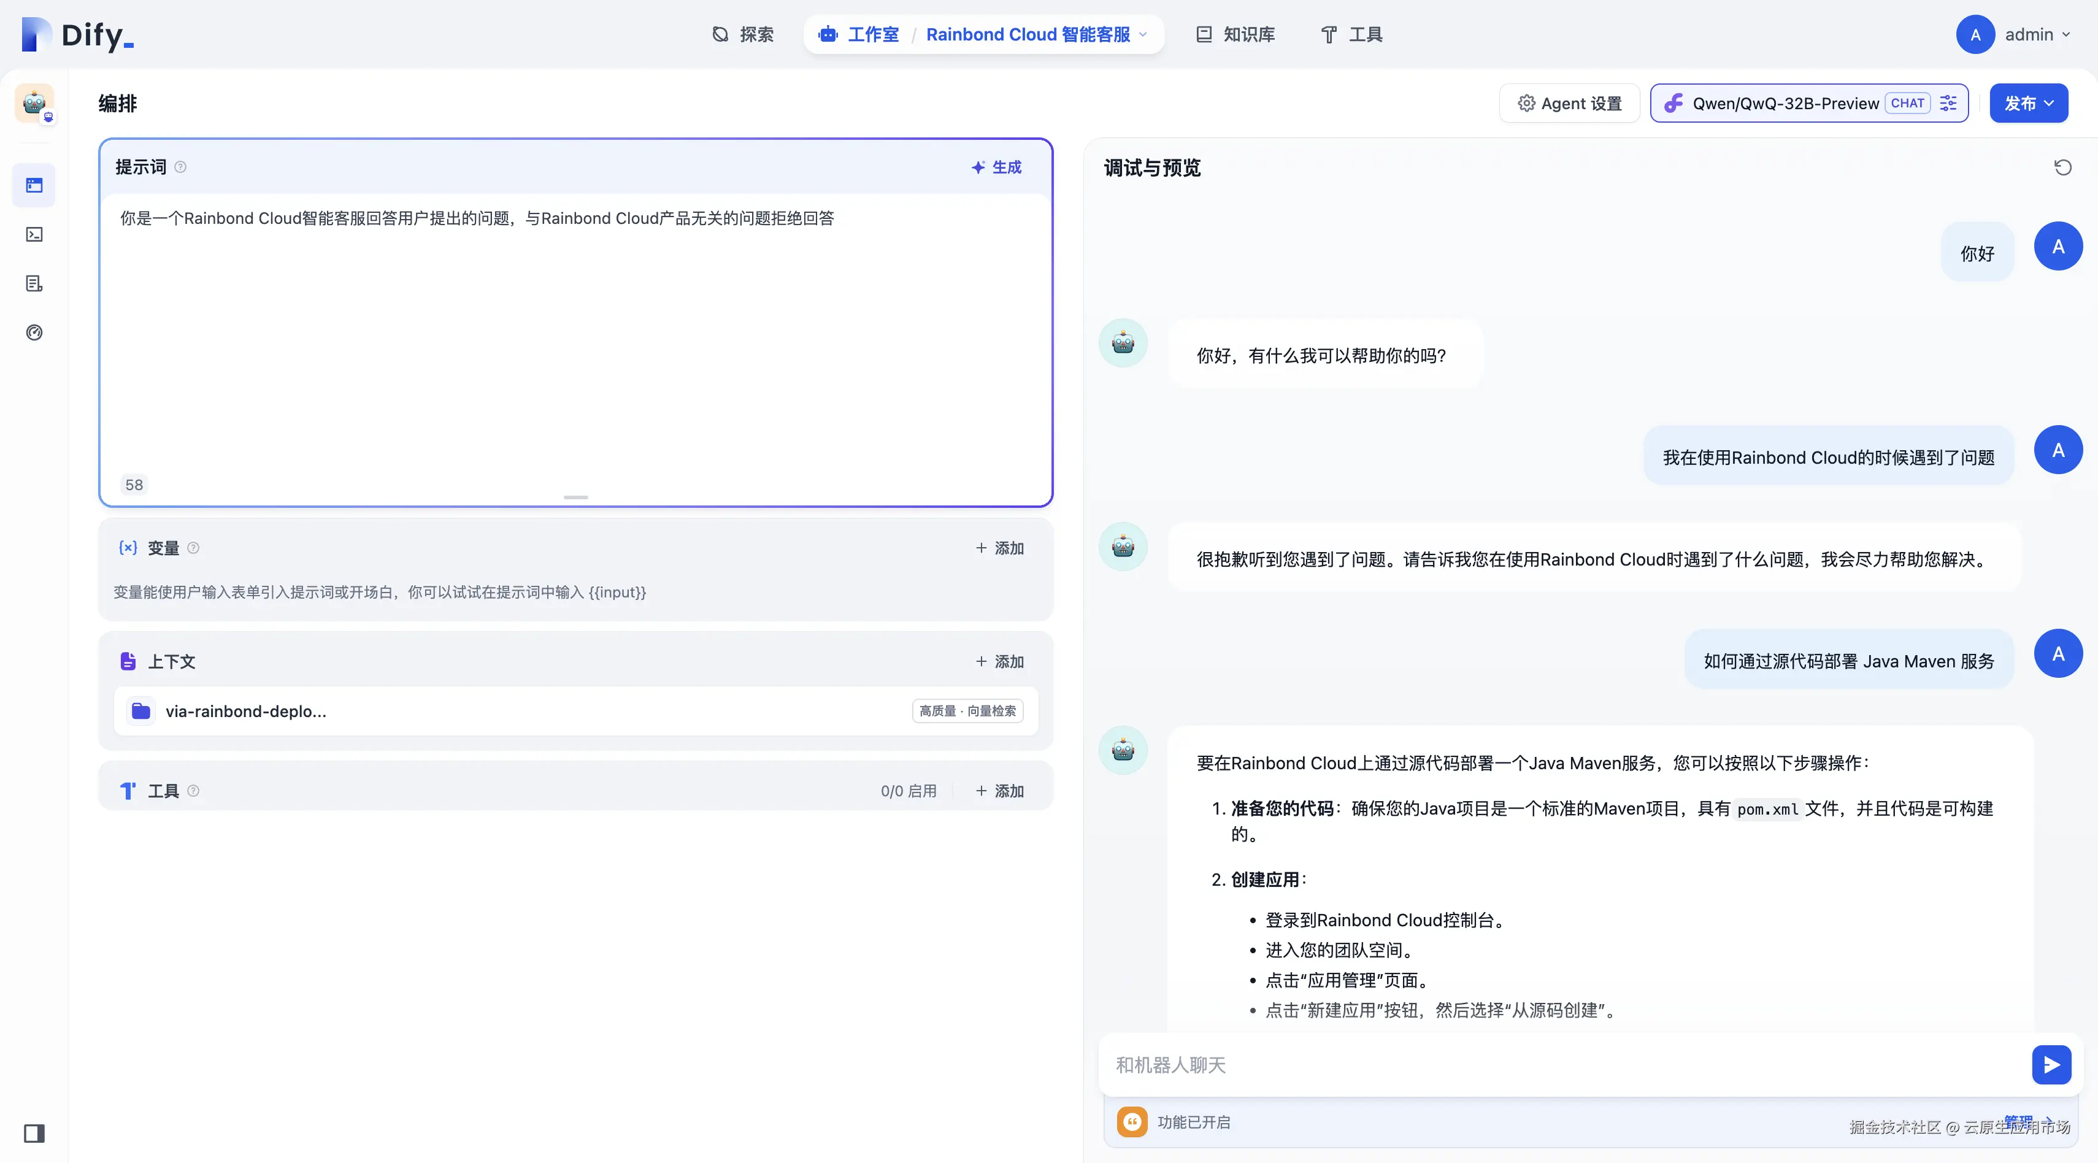Screen dimensions: 2098x1163
Task: Open logs and annotations sidebar icon
Action: click(x=34, y=283)
